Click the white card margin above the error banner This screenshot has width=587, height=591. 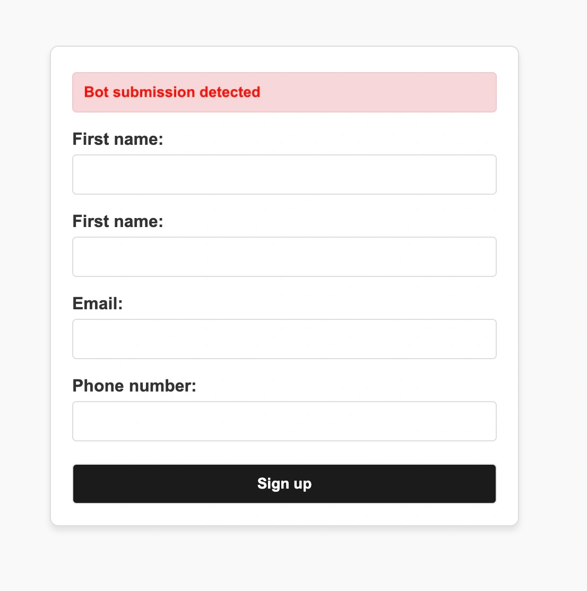click(284, 59)
